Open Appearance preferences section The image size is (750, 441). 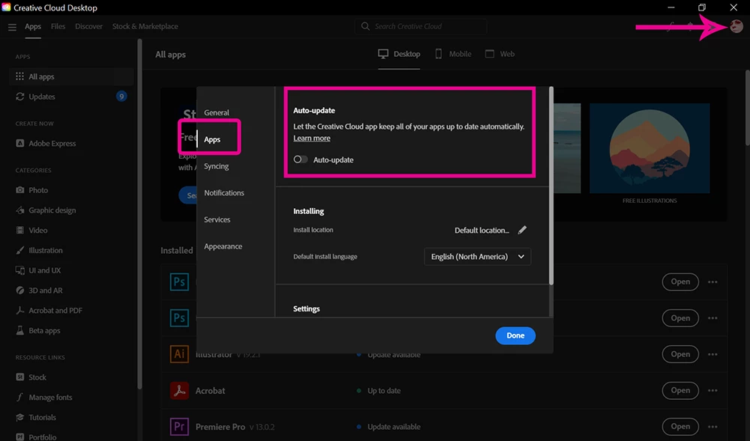(223, 246)
